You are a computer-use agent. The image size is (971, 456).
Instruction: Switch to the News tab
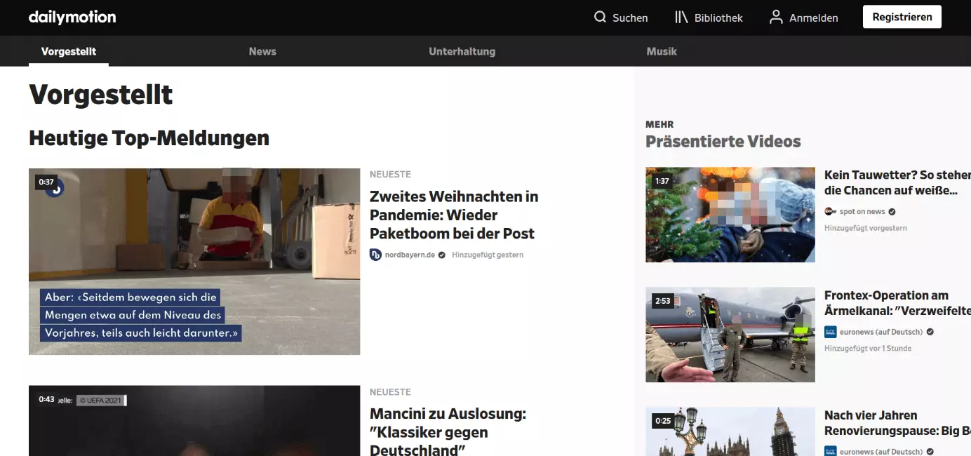262,51
